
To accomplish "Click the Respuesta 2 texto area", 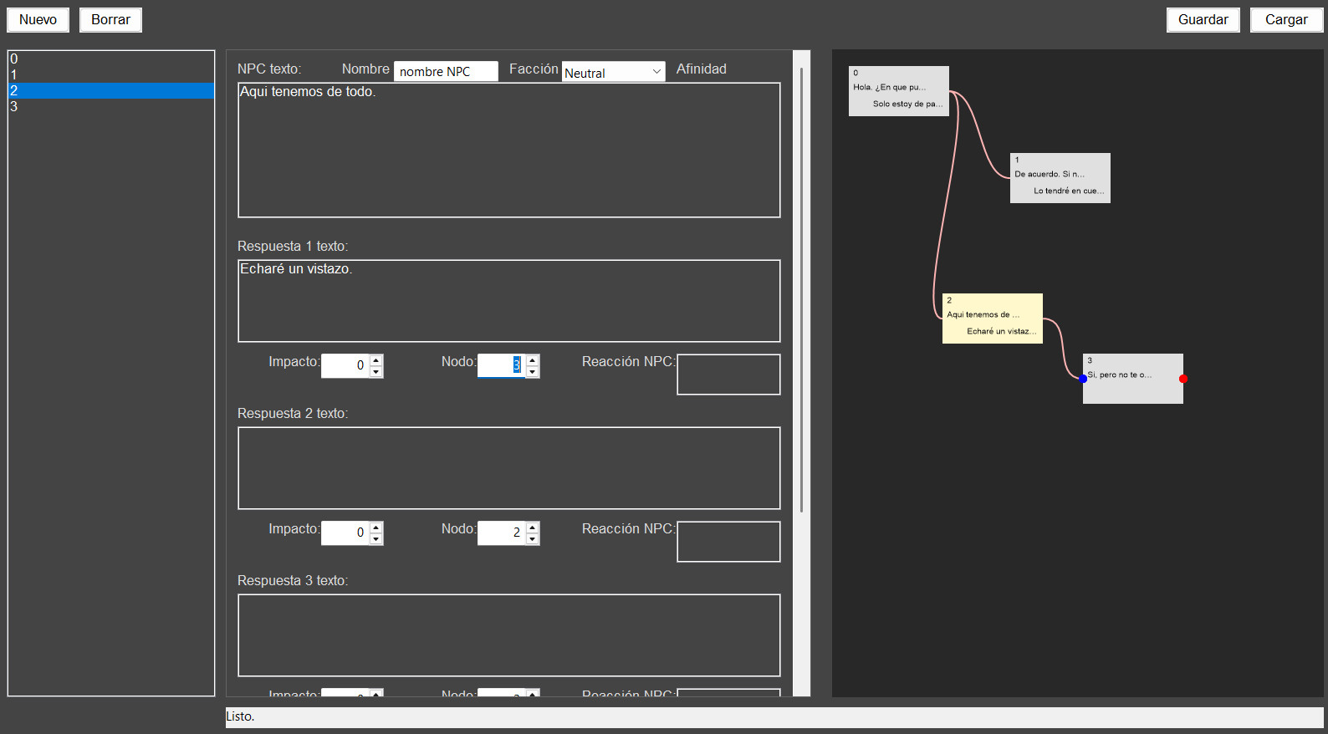I will pos(508,468).
